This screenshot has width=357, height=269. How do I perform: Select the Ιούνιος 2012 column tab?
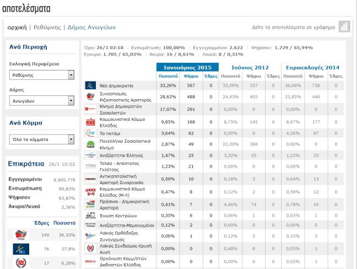pyautogui.click(x=250, y=67)
